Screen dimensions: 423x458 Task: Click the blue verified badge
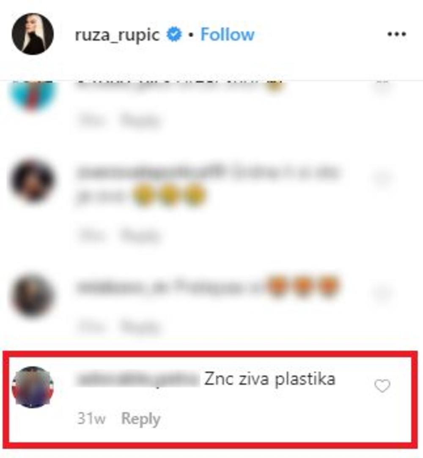pos(174,34)
